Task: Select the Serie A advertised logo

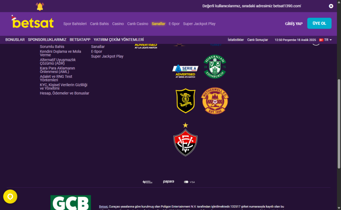Action: pos(185,71)
